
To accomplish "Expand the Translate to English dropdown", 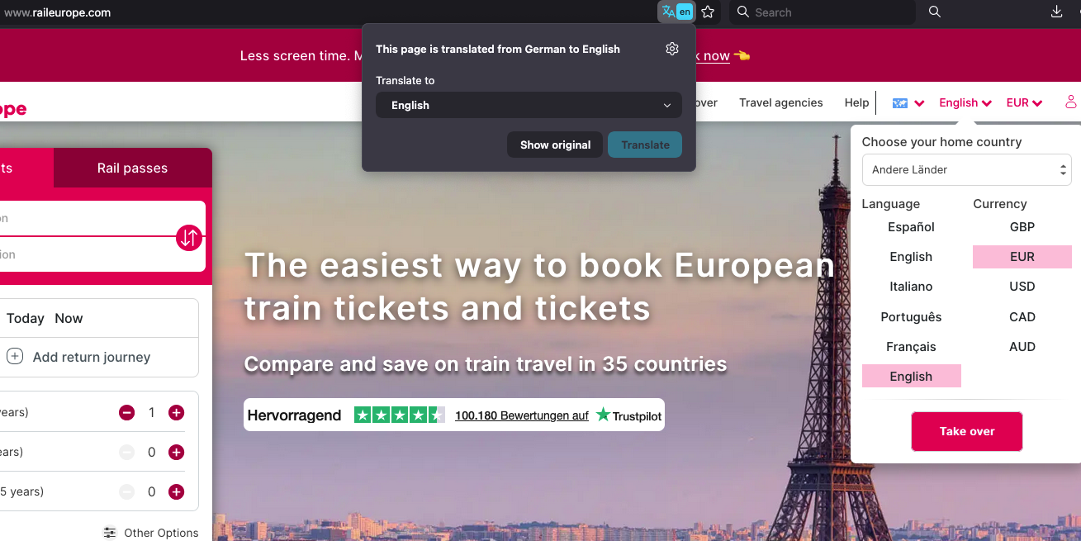I will (x=529, y=105).
